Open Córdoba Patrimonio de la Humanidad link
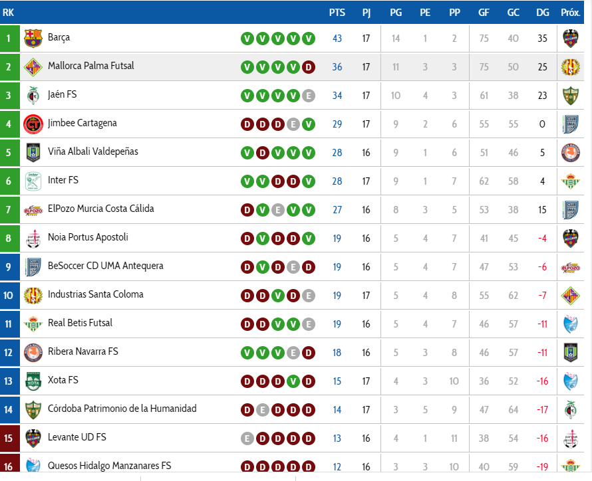This screenshot has height=481, width=592. point(122,409)
